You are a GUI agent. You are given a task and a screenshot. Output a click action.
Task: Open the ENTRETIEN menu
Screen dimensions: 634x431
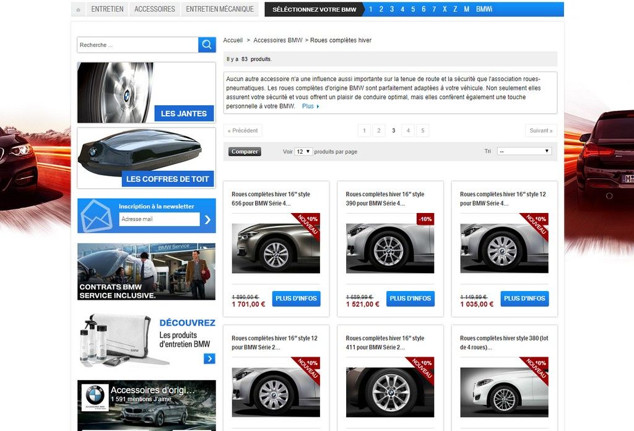point(107,9)
